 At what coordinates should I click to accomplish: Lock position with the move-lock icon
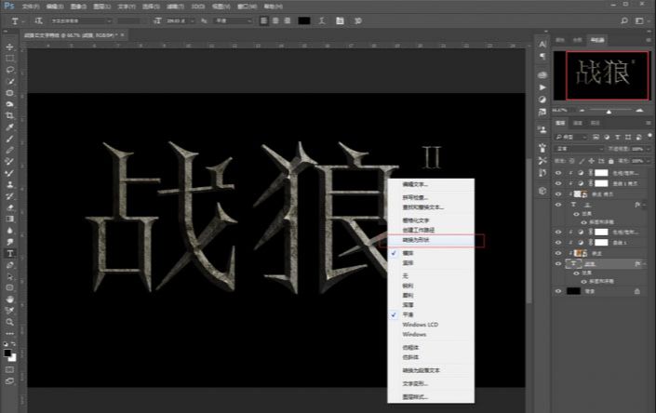point(591,161)
